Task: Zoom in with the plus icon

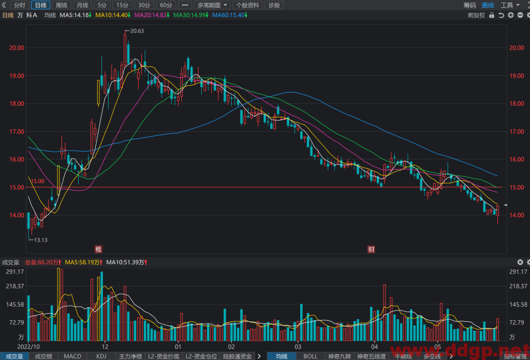Action: [x=511, y=15]
